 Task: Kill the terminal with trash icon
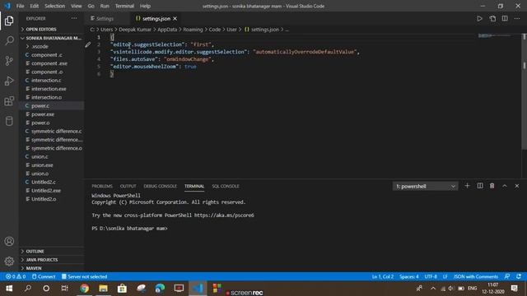(492, 186)
